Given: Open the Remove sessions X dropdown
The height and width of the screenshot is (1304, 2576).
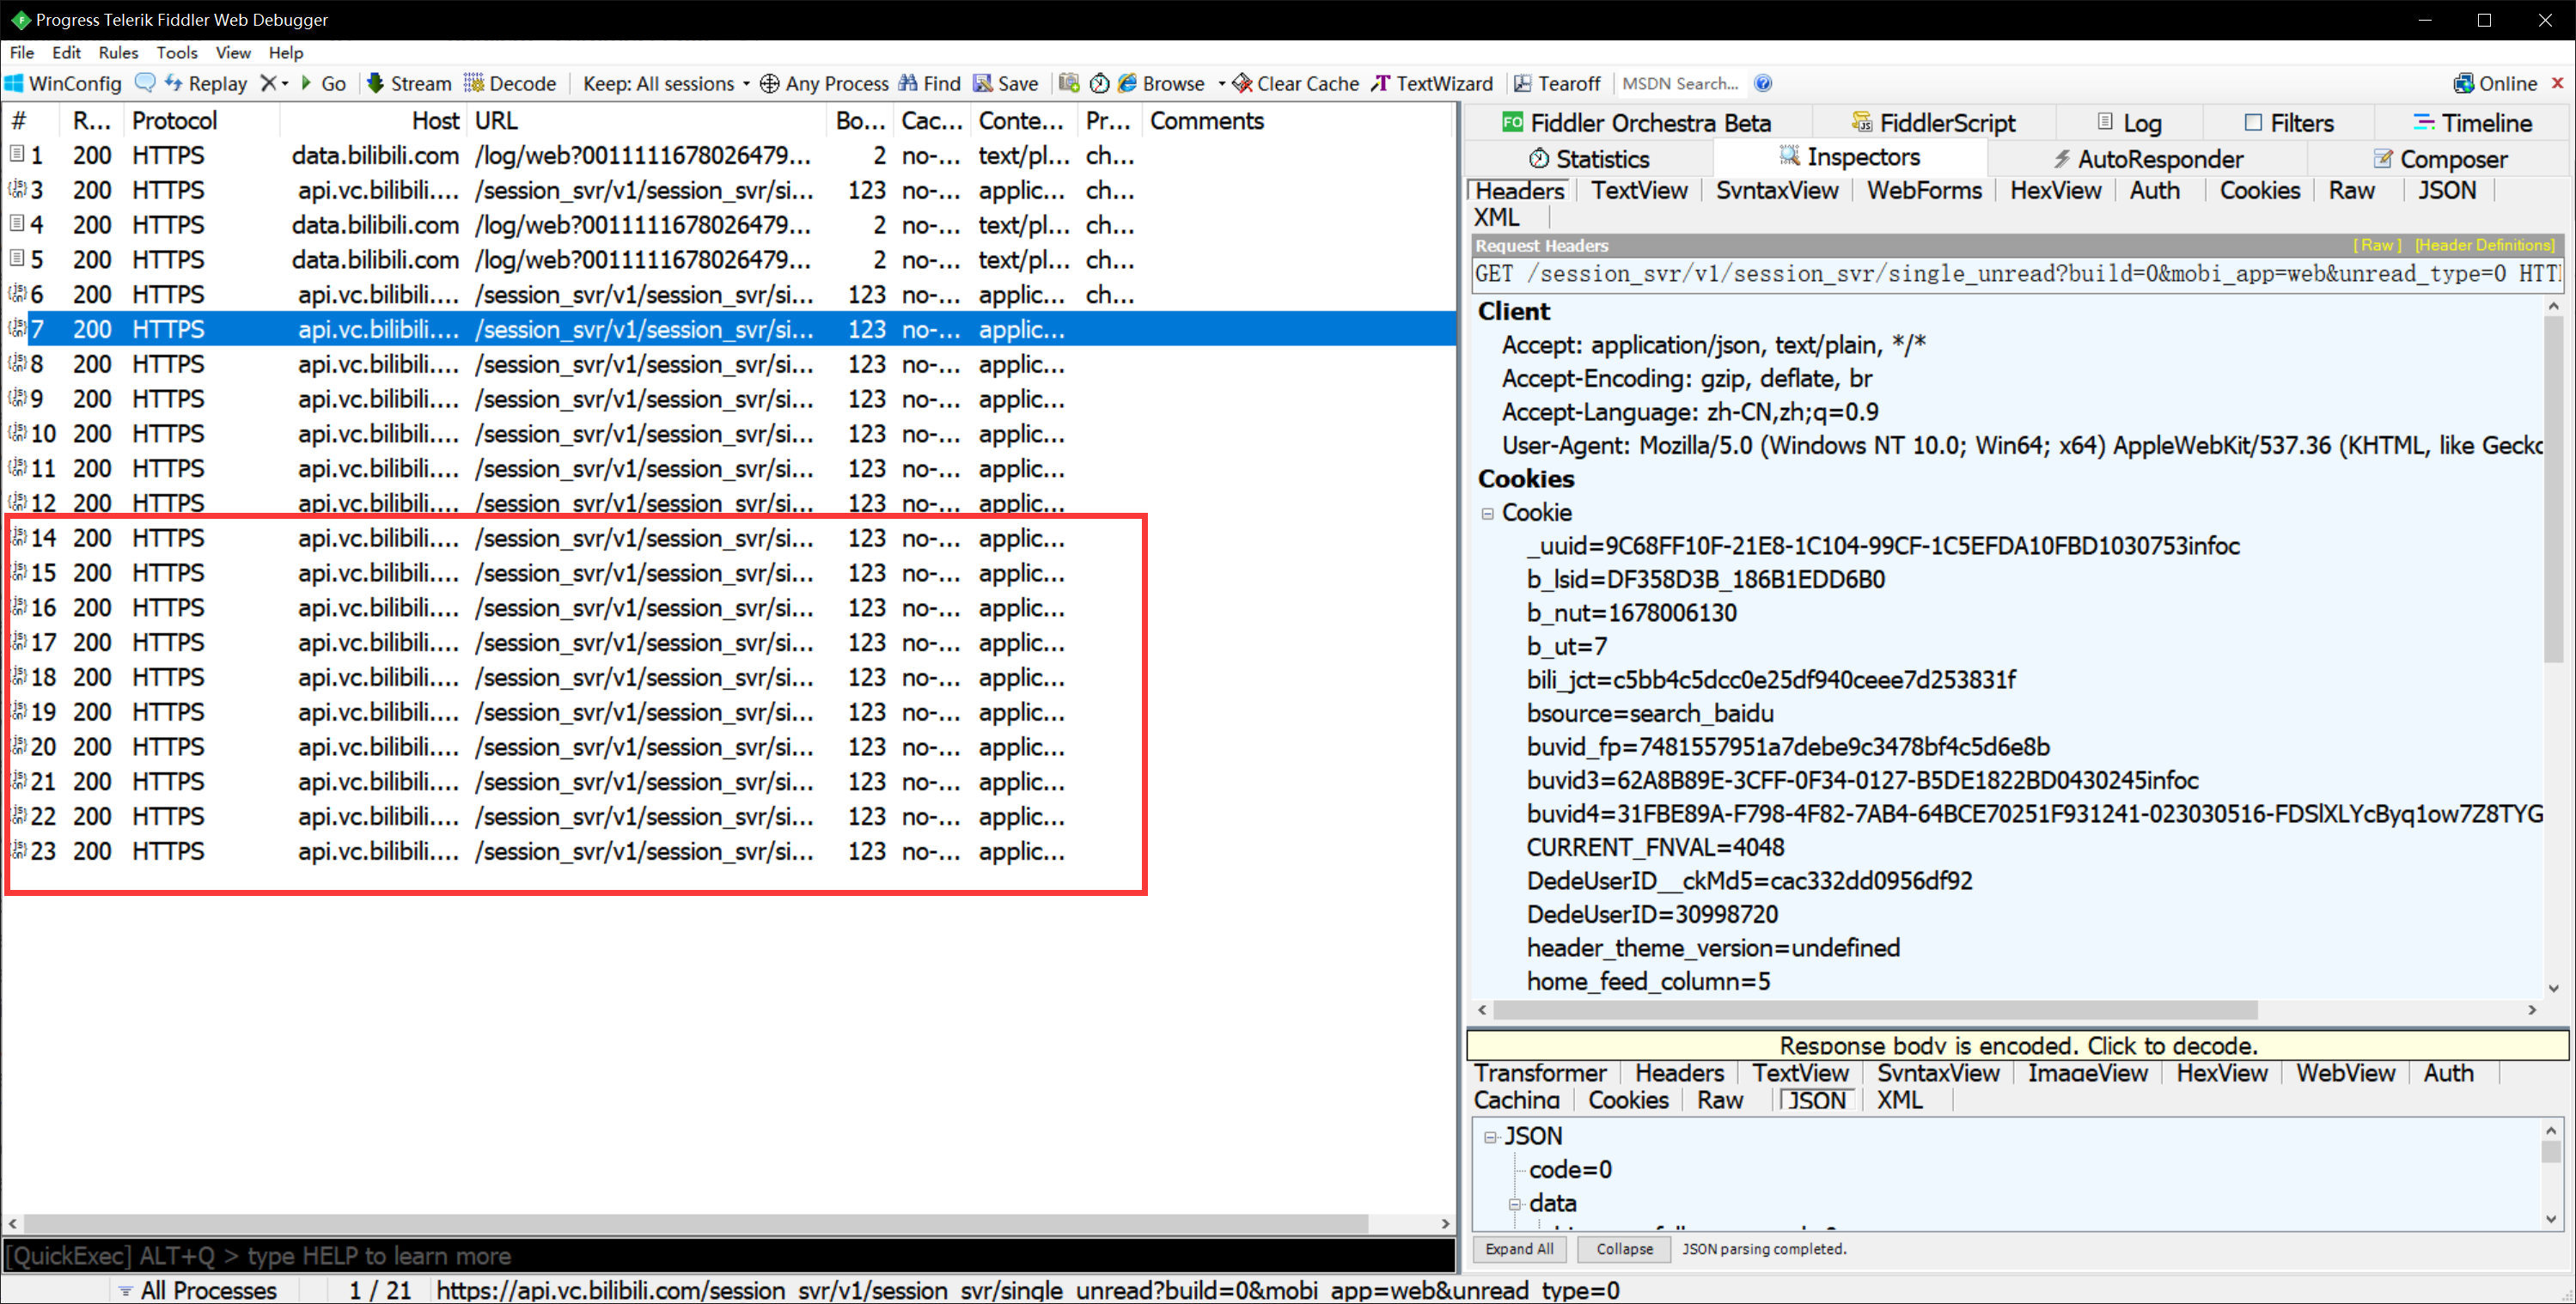Looking at the screenshot, I should tap(274, 84).
